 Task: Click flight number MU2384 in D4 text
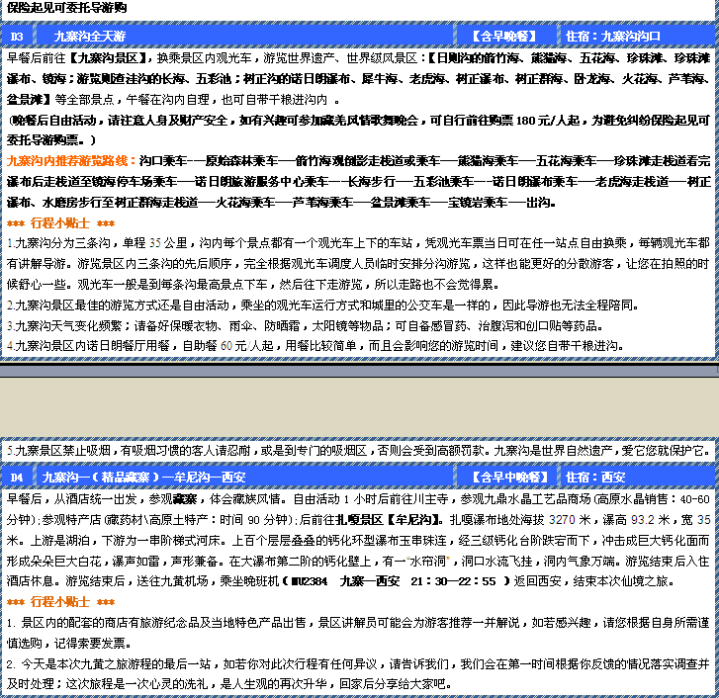pyautogui.click(x=303, y=582)
